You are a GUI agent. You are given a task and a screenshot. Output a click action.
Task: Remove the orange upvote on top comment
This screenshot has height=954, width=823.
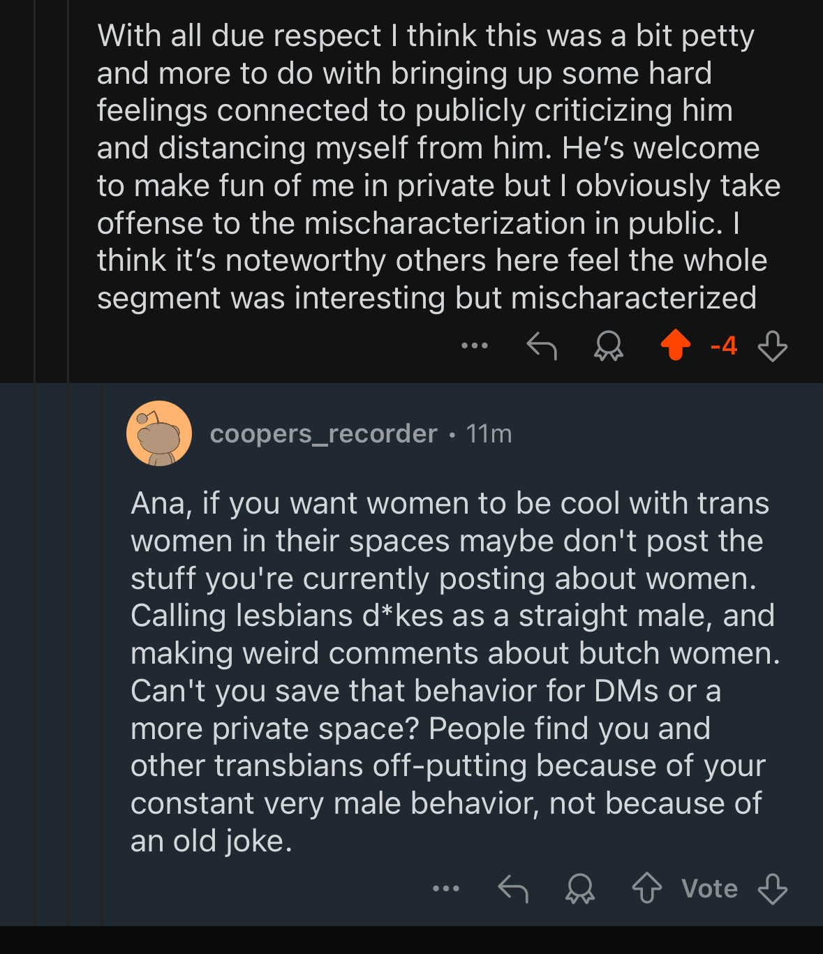(x=675, y=345)
